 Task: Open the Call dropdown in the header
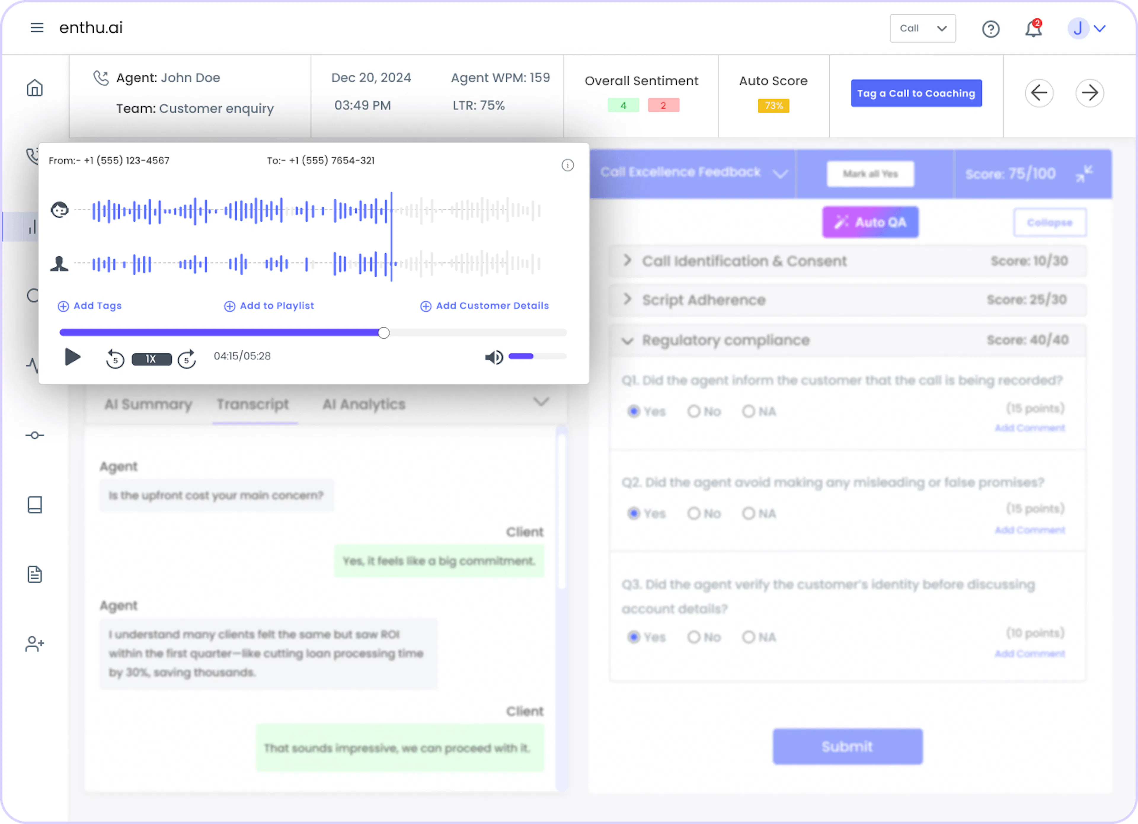(922, 28)
